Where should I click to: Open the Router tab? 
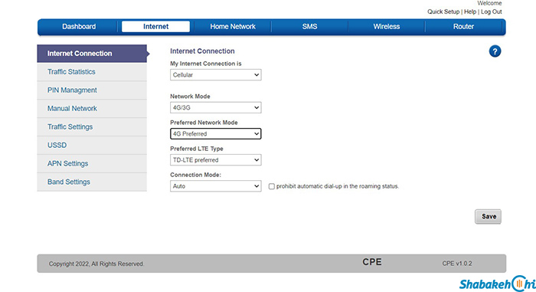click(x=463, y=27)
